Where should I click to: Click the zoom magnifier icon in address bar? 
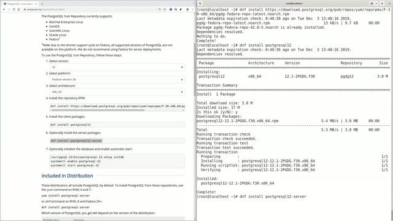160,9
